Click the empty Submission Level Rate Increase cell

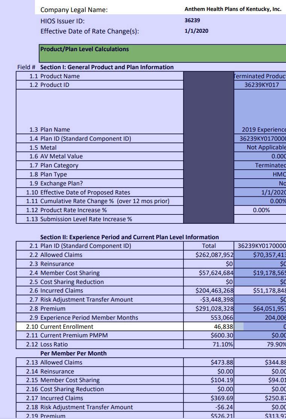coord(260,219)
